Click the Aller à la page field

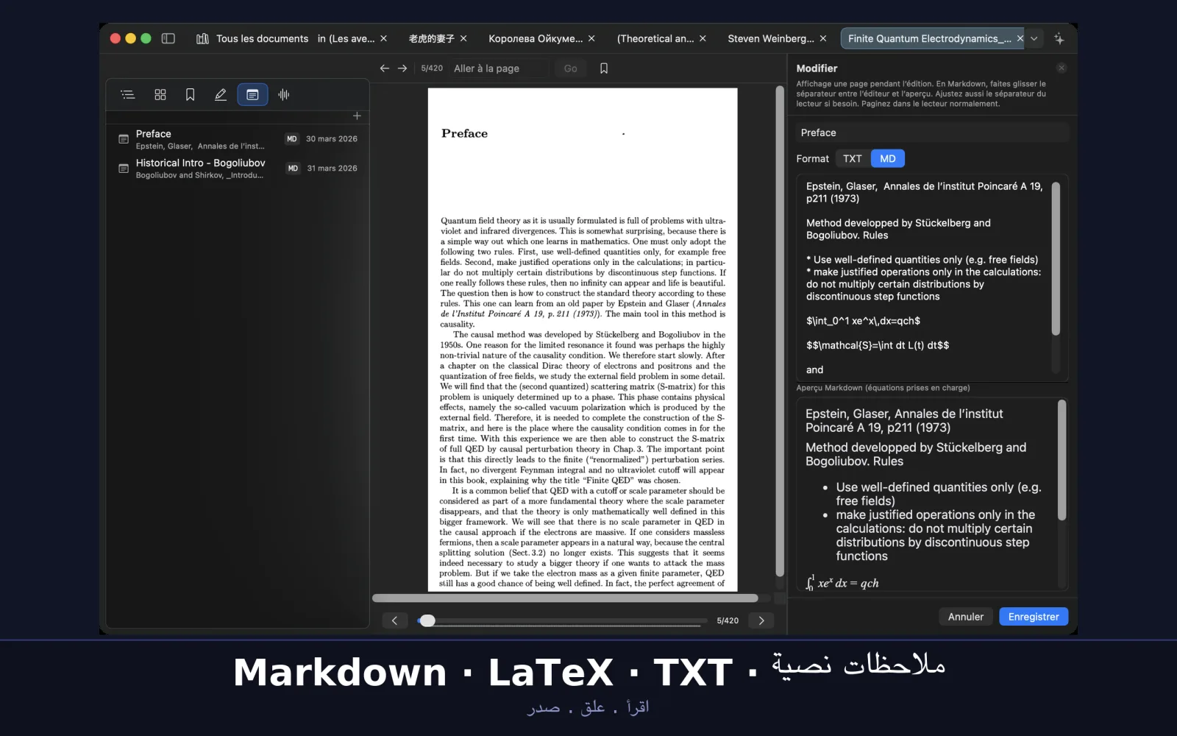click(499, 68)
